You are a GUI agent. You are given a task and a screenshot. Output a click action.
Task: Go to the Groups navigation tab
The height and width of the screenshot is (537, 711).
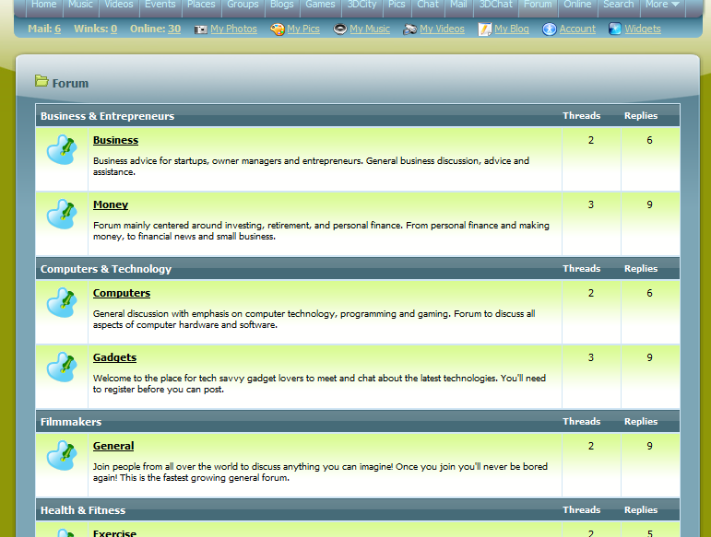pos(243,5)
